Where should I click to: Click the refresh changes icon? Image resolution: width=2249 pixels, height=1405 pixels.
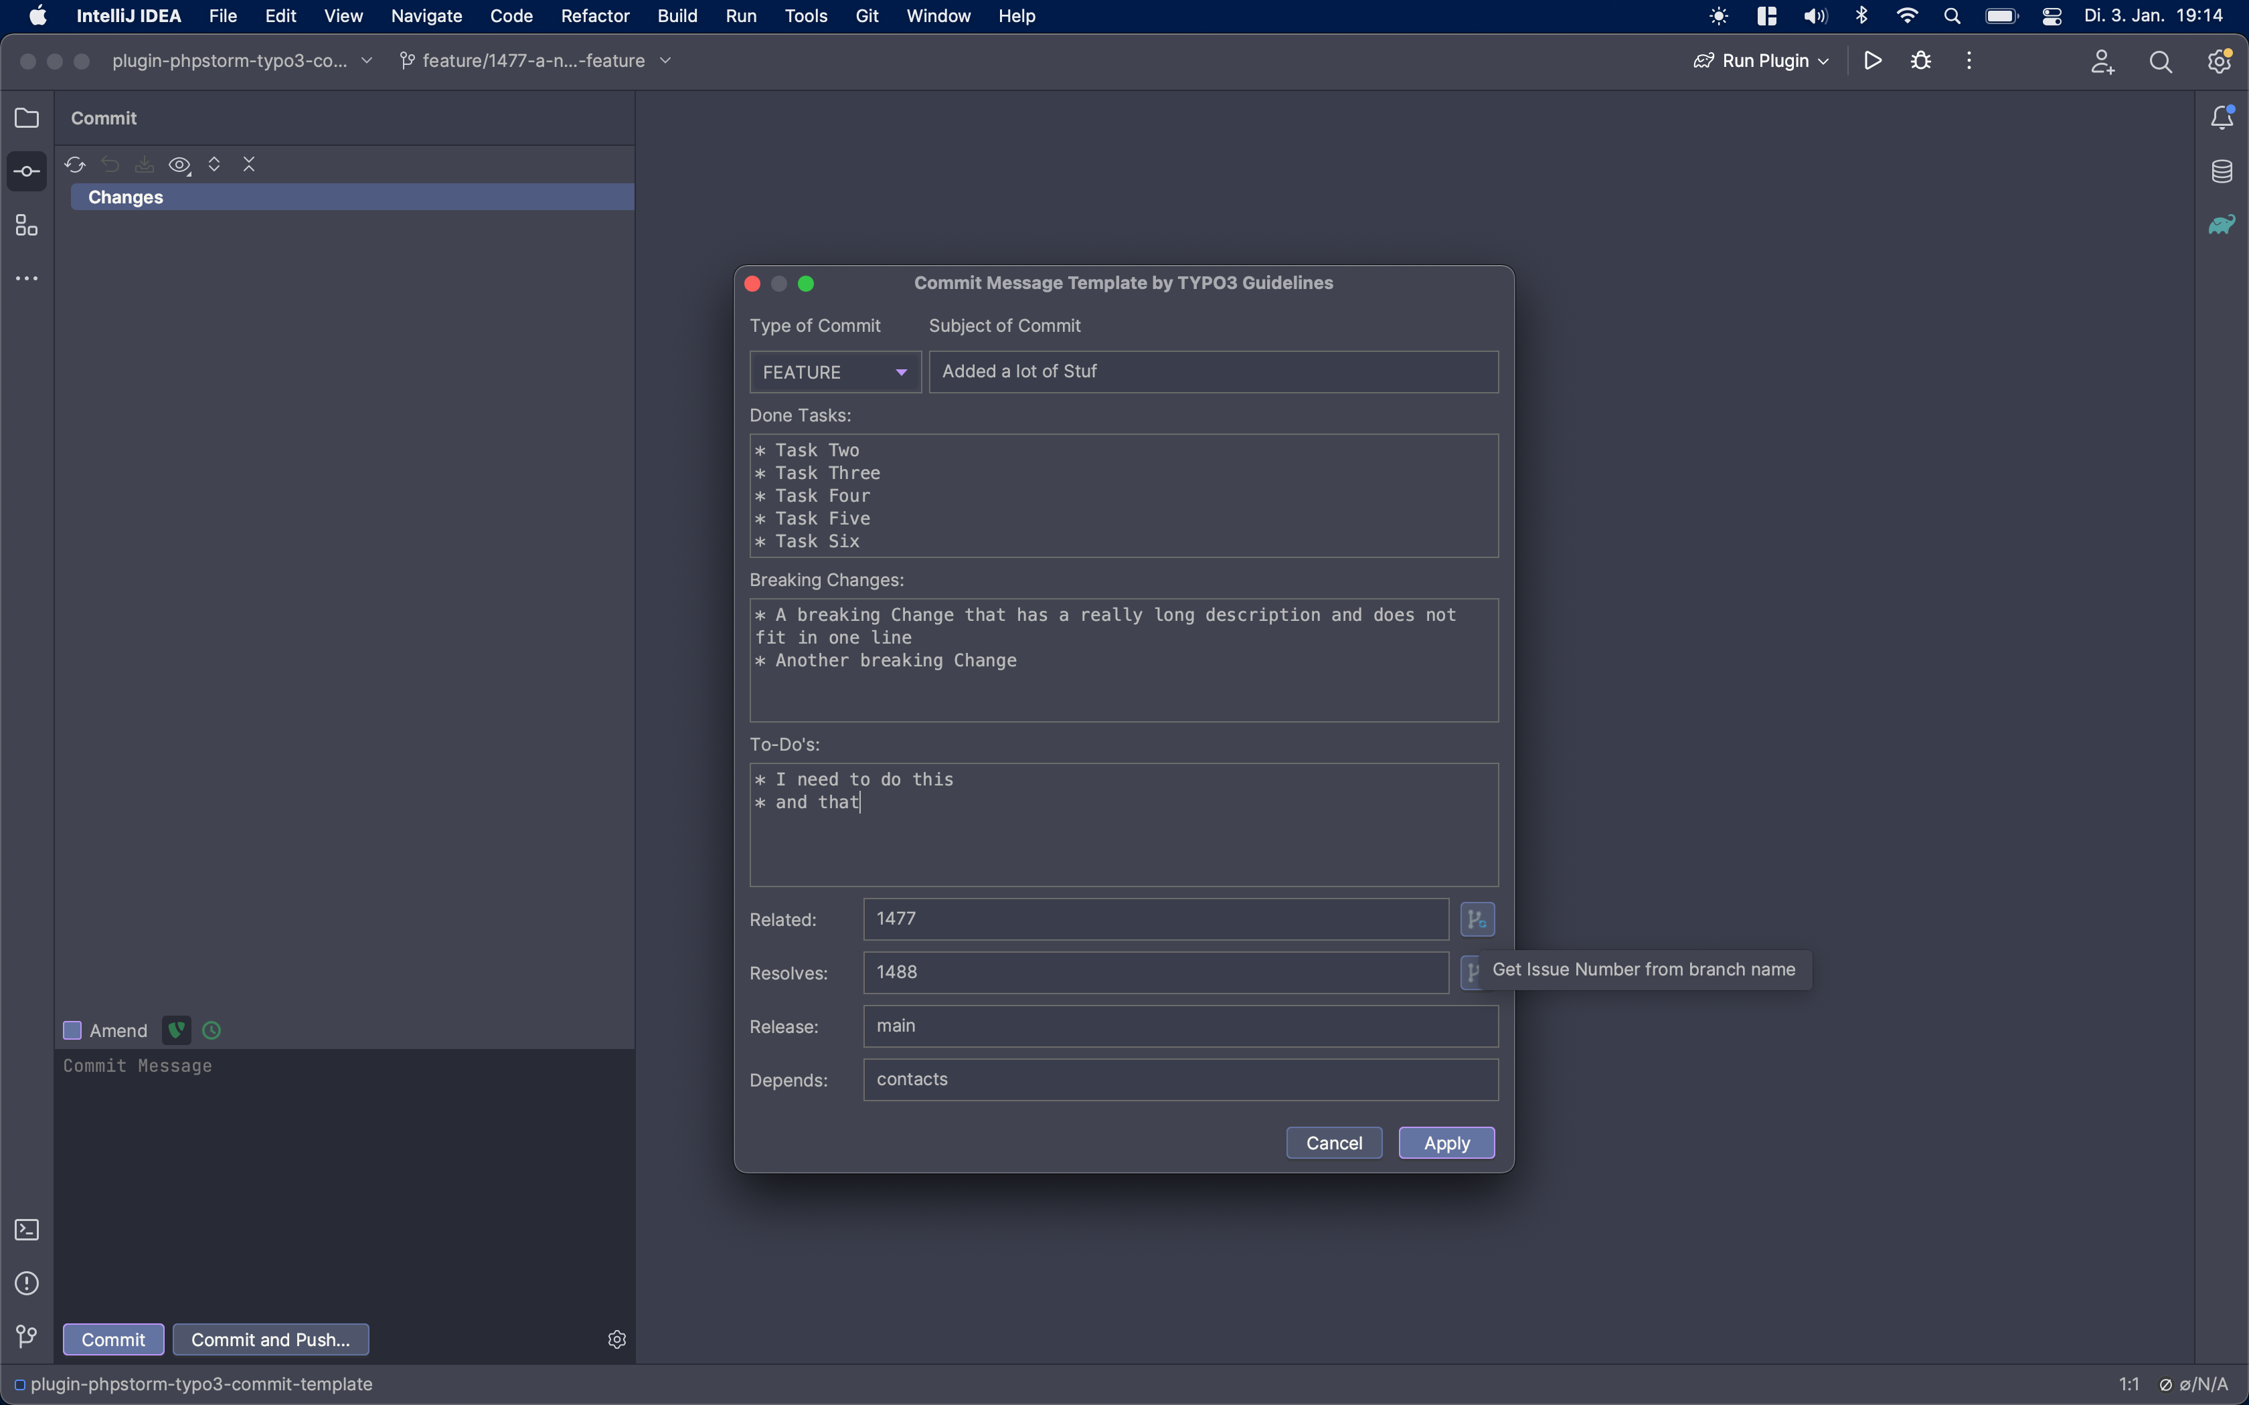coord(75,165)
